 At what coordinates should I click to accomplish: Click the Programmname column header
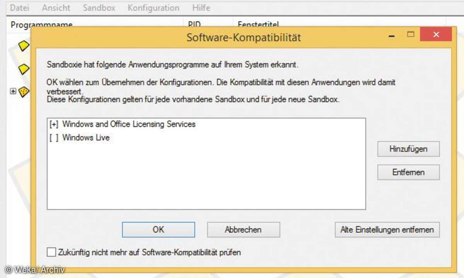point(42,25)
